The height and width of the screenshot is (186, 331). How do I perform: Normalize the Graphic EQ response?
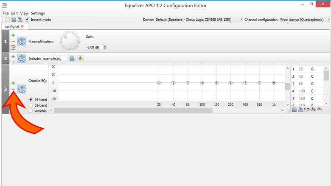(x=313, y=109)
